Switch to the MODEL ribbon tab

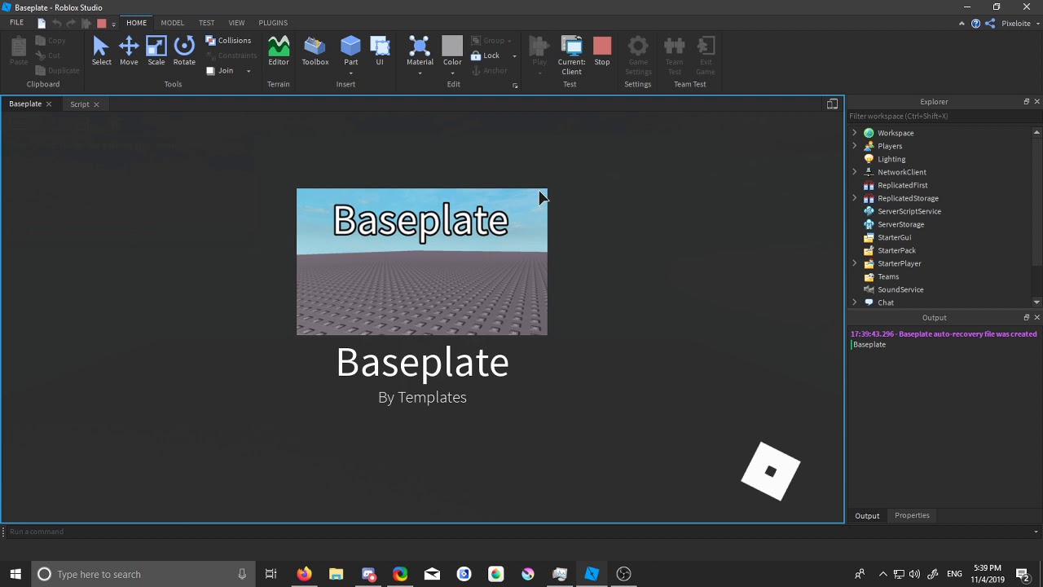(x=172, y=23)
